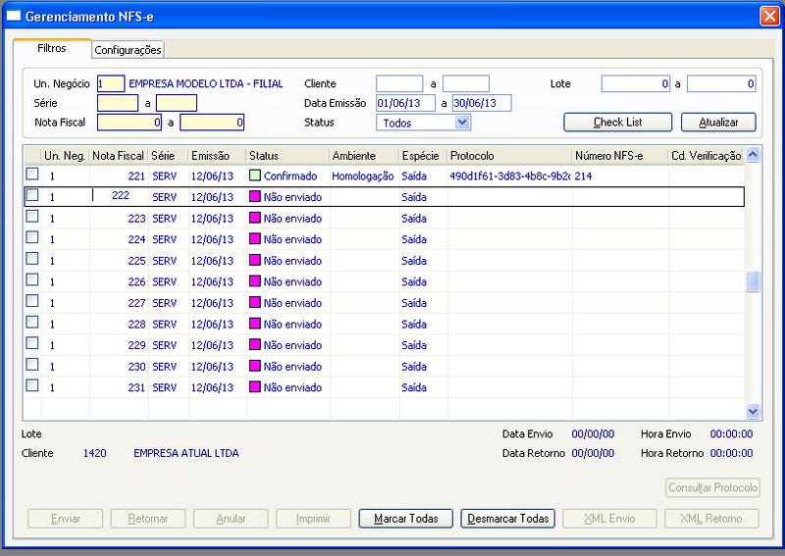Click magenta status square for nota 226

255,281
